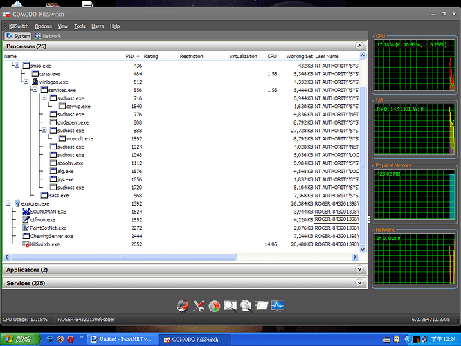461x346 pixels.
Task: Open the Users menu
Action: coord(98,26)
